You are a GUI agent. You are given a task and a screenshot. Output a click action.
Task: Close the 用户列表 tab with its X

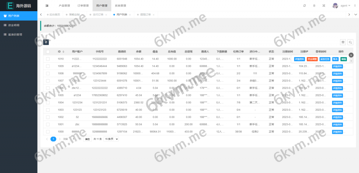(130, 15)
